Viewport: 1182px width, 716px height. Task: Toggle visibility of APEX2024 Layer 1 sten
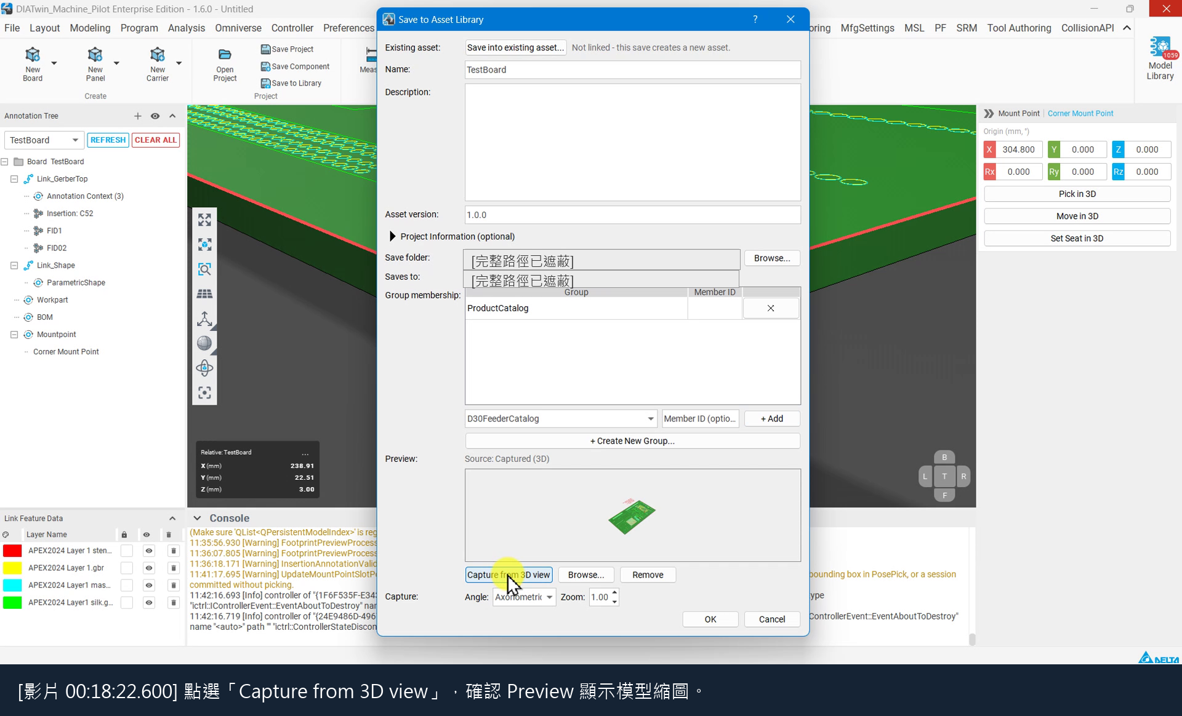pos(148,551)
